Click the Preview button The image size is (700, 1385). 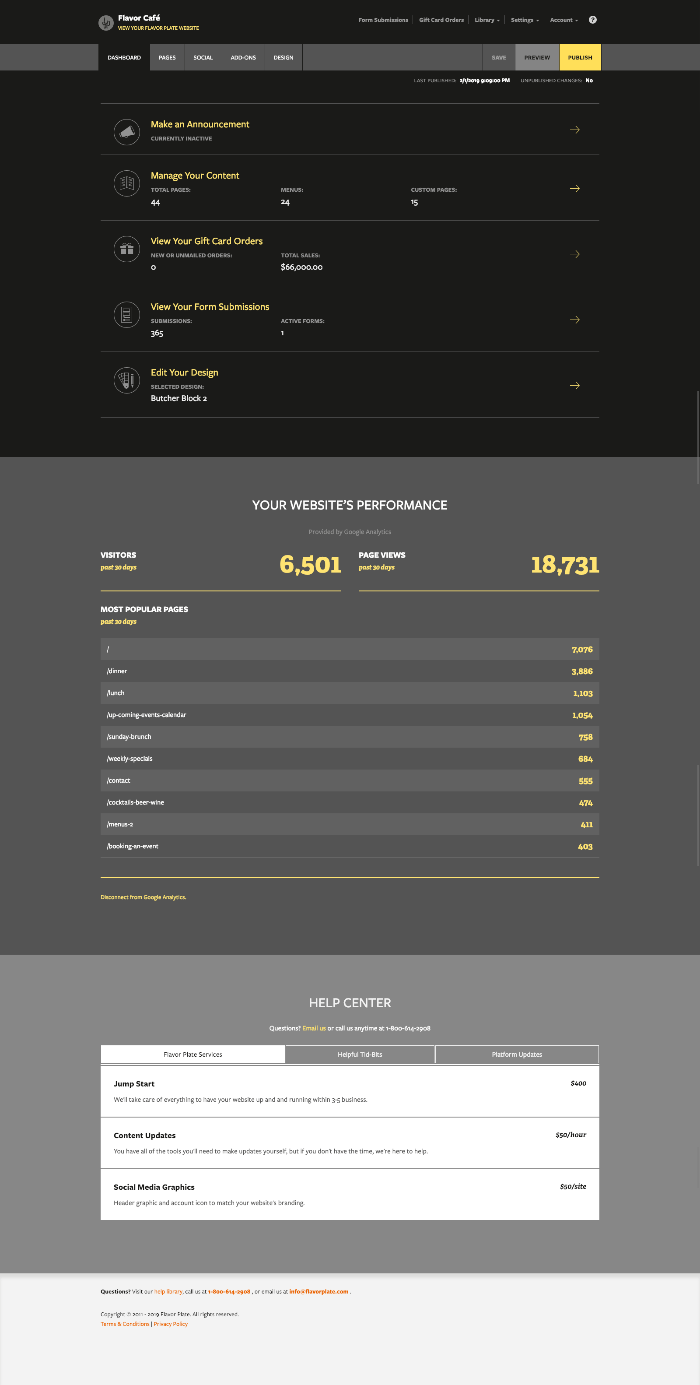(x=537, y=57)
